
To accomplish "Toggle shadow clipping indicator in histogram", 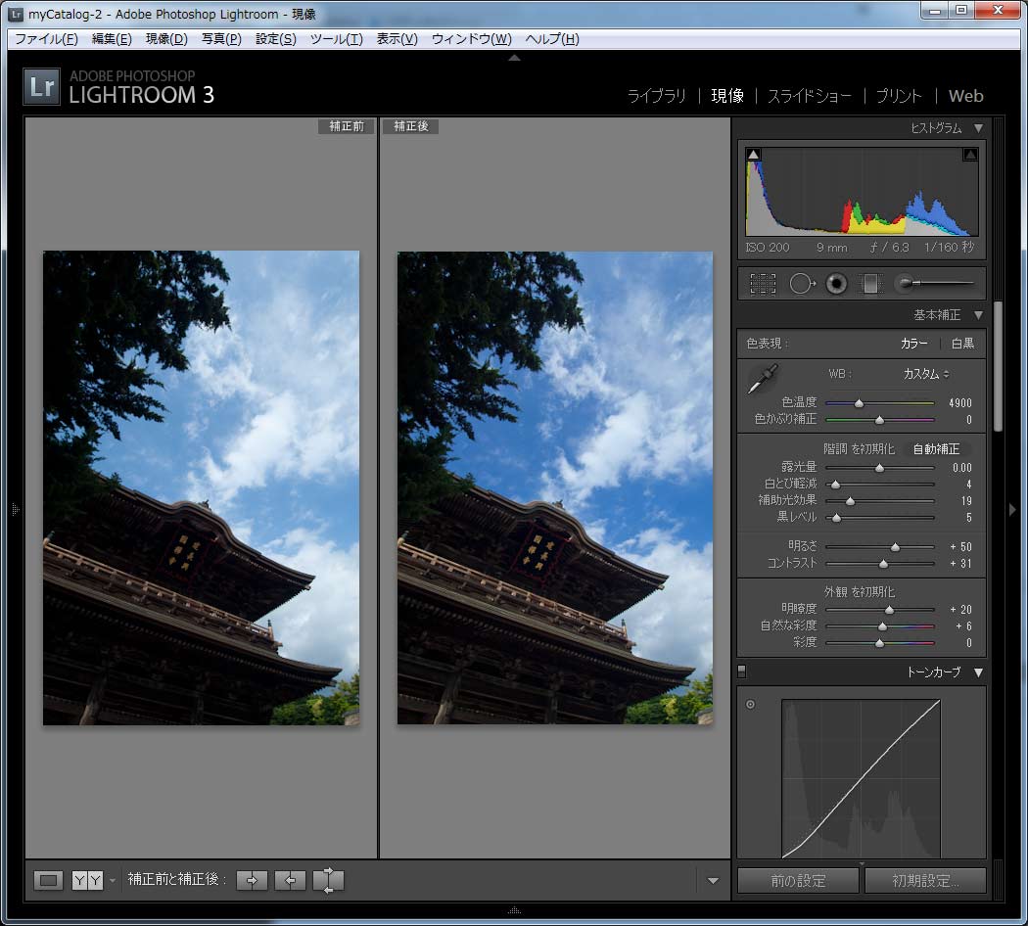I will click(x=753, y=155).
